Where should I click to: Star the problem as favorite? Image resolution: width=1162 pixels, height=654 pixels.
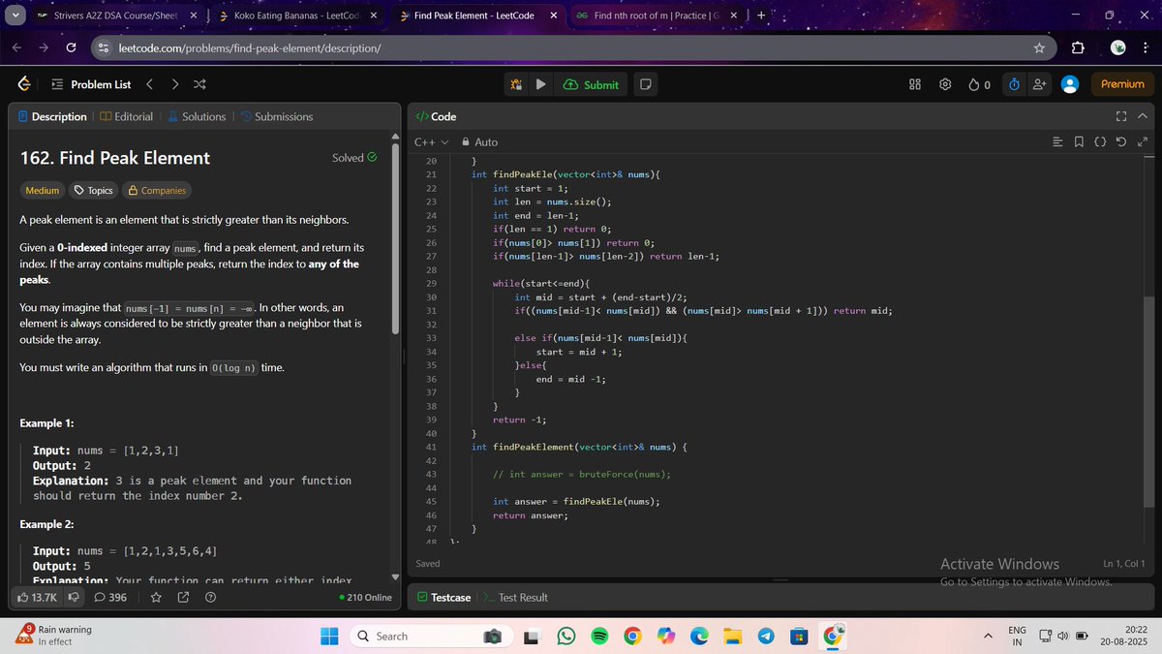156,597
